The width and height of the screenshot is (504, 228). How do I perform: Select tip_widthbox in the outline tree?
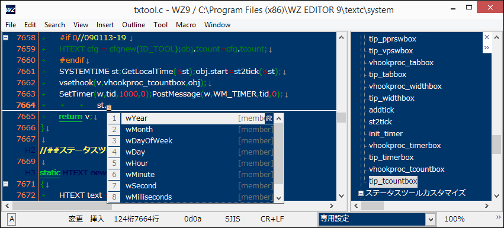pyautogui.click(x=391, y=98)
